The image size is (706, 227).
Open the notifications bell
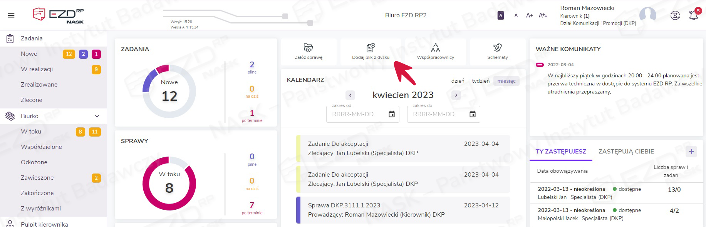[693, 15]
